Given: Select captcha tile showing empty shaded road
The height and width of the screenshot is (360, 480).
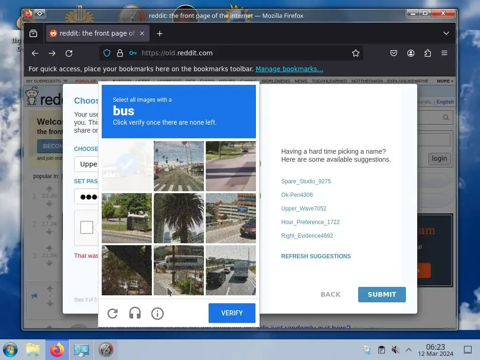Looking at the screenshot, I should tap(231, 166).
